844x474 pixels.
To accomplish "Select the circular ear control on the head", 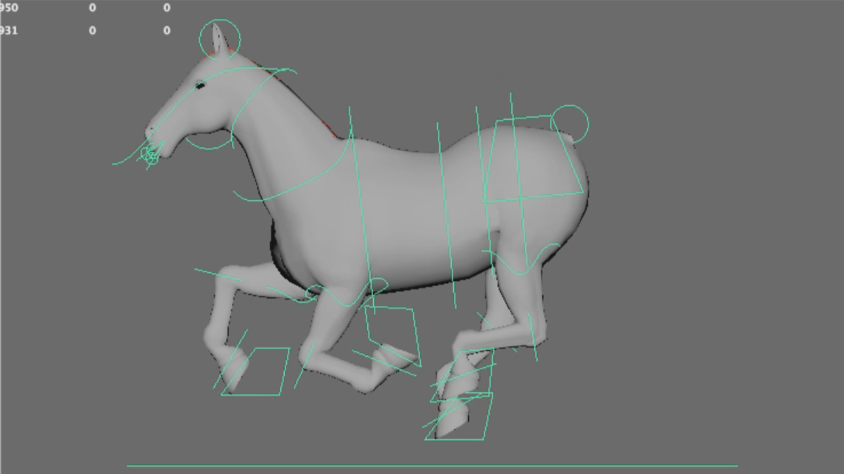I will [219, 21].
